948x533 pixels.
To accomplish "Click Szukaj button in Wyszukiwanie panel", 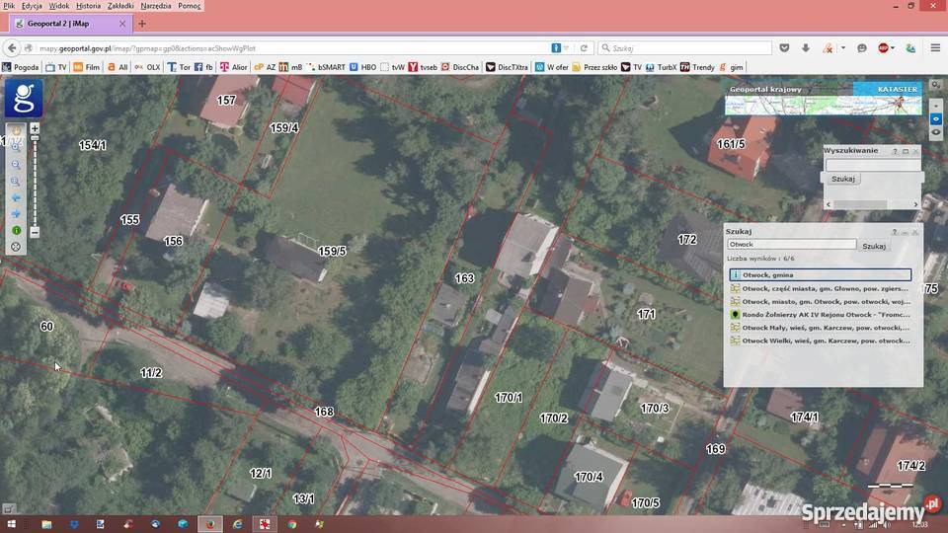I will 842,179.
